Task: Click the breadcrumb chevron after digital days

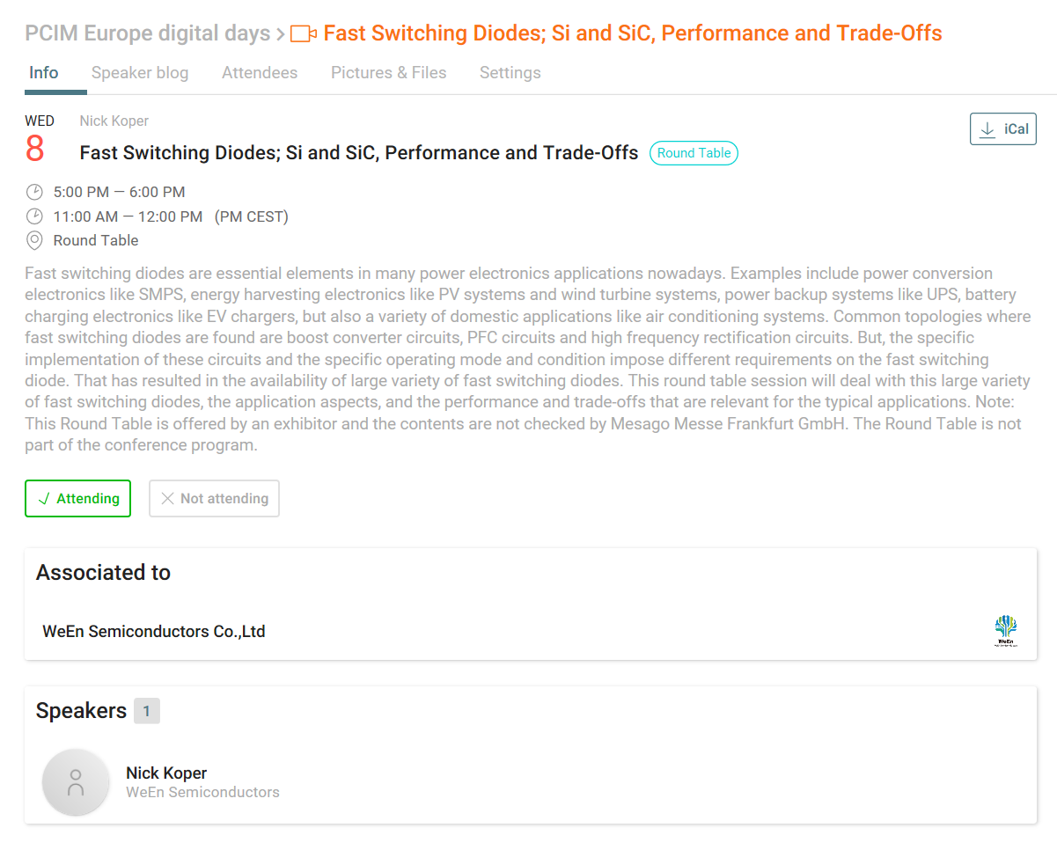Action: [x=280, y=34]
